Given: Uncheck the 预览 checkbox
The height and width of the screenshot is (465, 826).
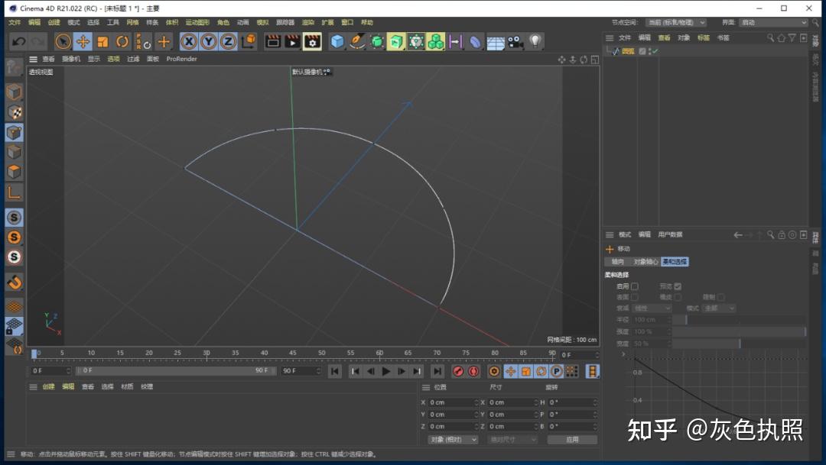Looking at the screenshot, I should click(x=678, y=286).
